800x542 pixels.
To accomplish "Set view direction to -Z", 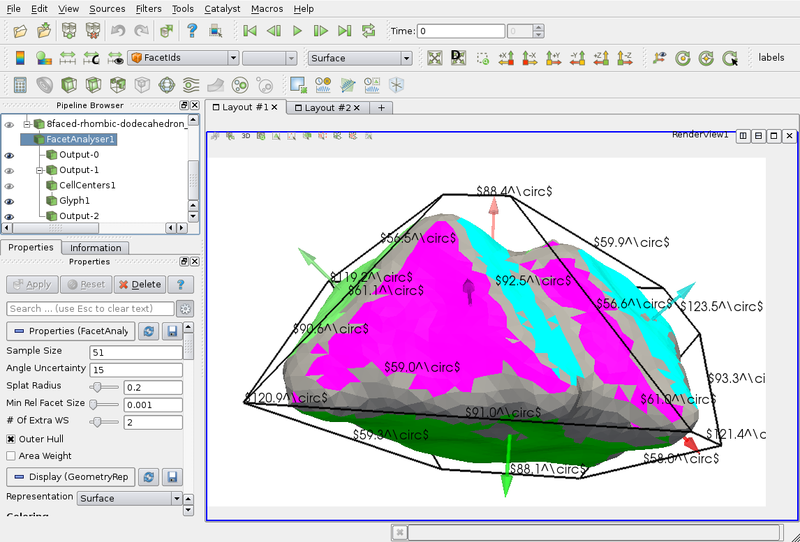I will coord(625,59).
